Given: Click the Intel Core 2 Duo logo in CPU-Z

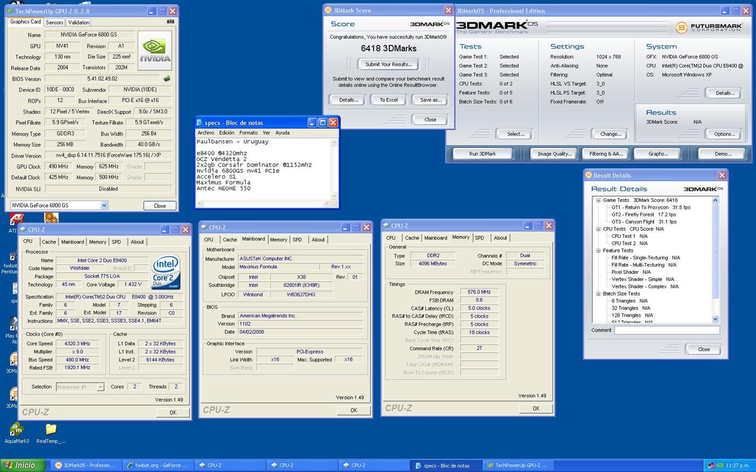Looking at the screenshot, I should 166,273.
